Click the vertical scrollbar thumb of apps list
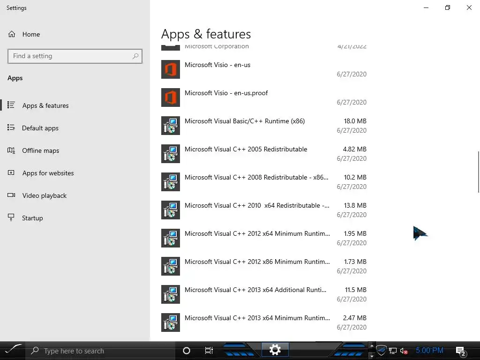Screen dimensions: 480x360 click(x=479, y=172)
